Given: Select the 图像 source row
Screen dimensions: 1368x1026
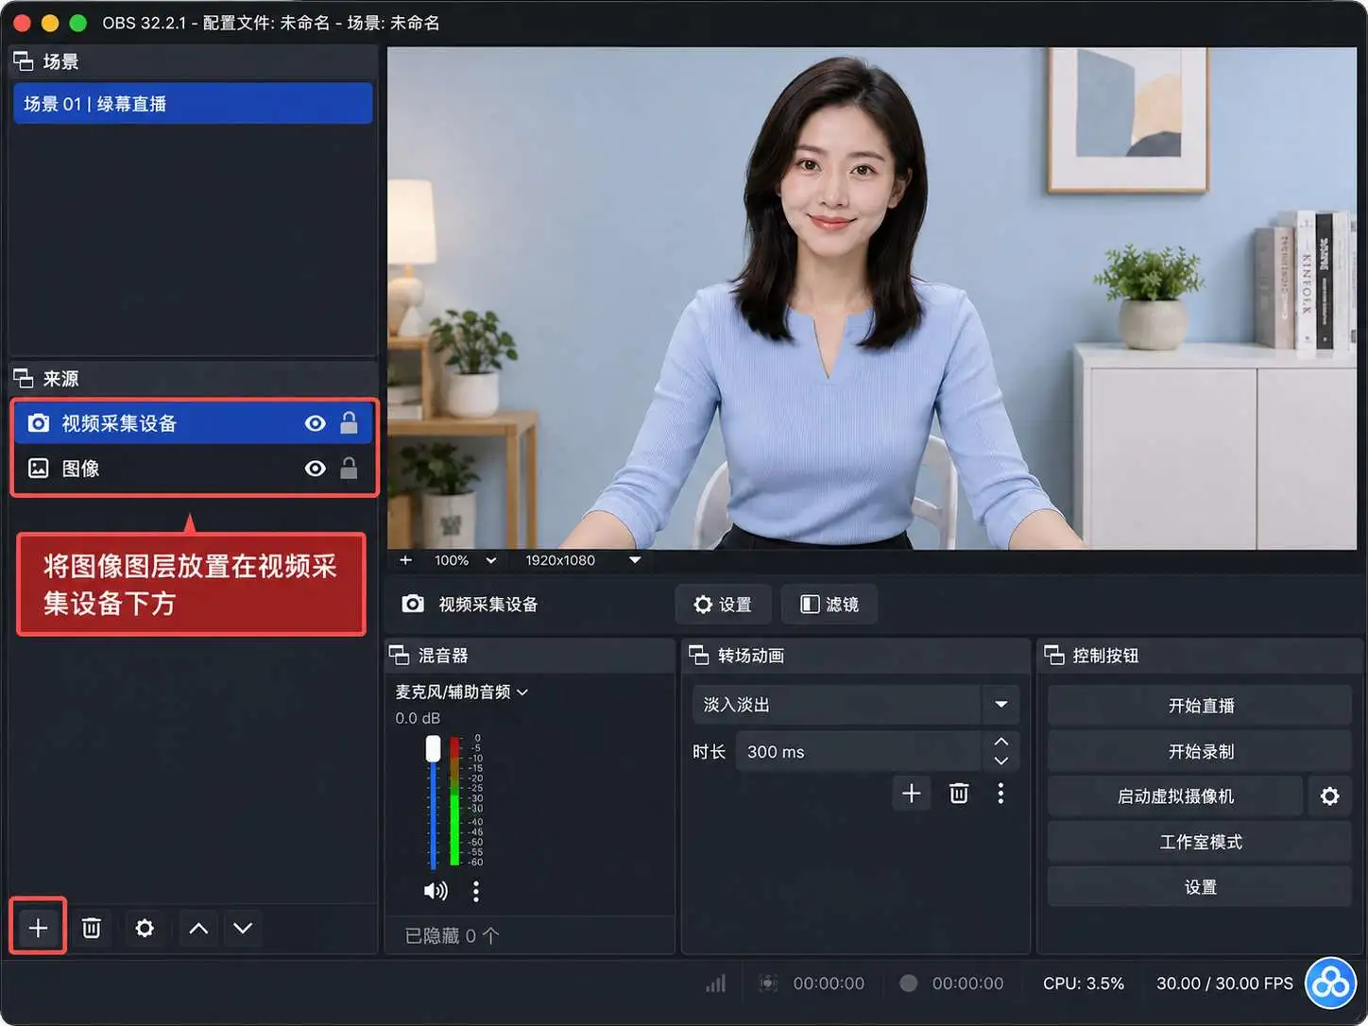Looking at the screenshot, I should (x=193, y=469).
